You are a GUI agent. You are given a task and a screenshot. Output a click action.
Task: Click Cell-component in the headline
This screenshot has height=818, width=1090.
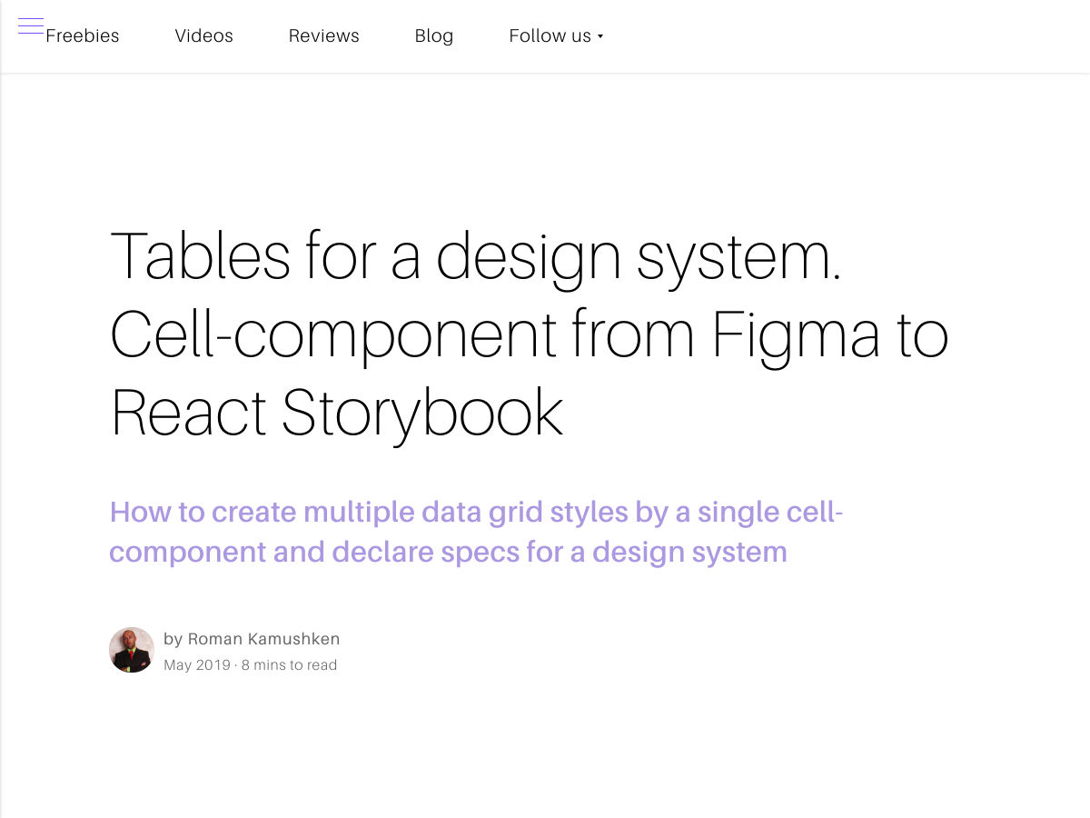(x=332, y=334)
